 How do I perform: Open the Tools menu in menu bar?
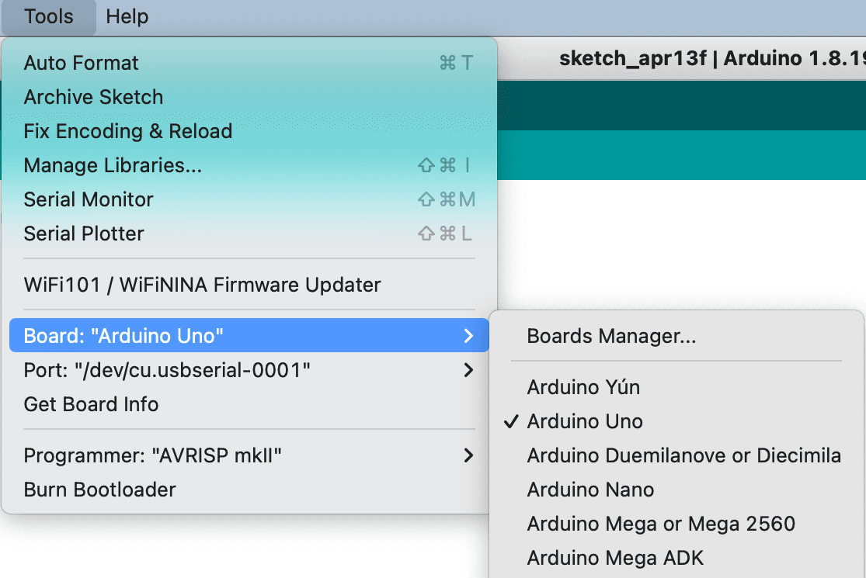[49, 16]
